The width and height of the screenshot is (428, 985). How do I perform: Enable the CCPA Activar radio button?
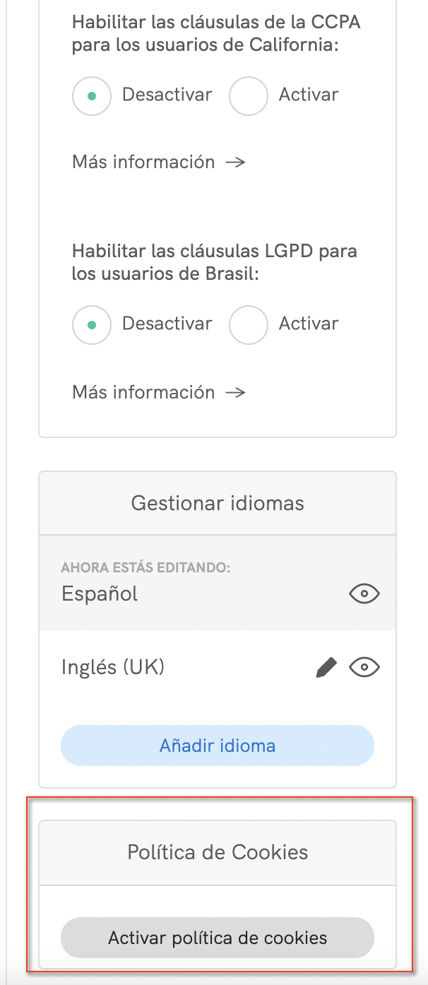249,96
